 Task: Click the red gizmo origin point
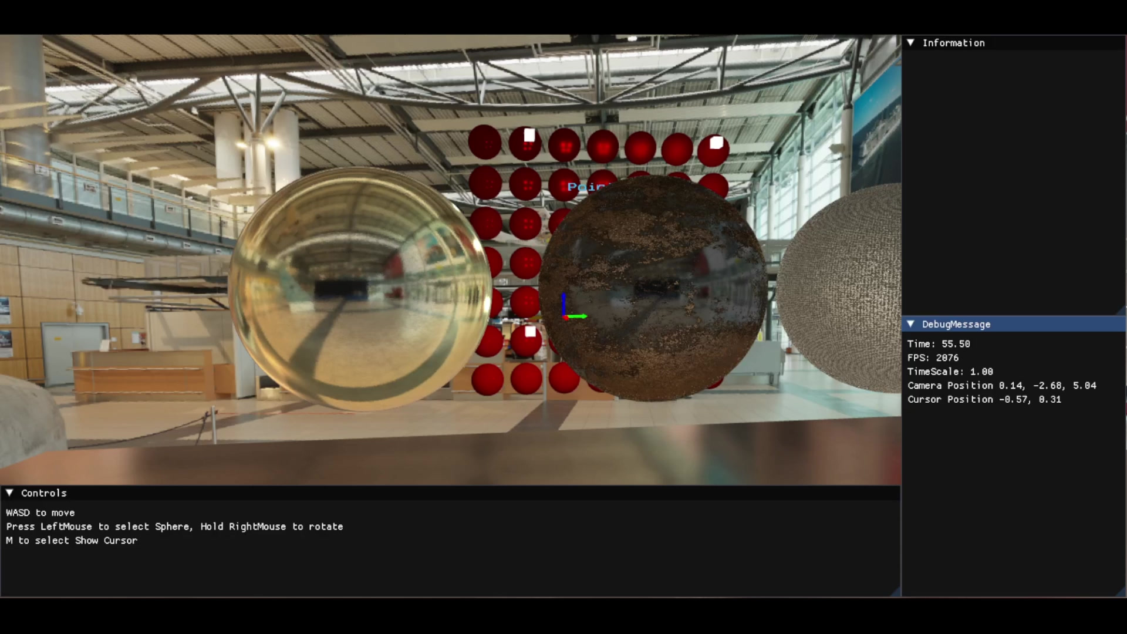pyautogui.click(x=565, y=318)
